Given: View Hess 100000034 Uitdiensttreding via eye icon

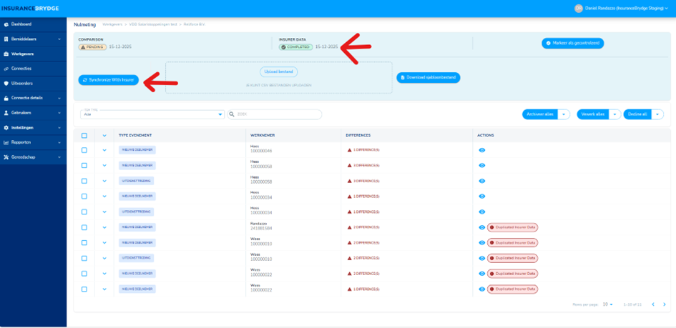Looking at the screenshot, I should click(482, 212).
